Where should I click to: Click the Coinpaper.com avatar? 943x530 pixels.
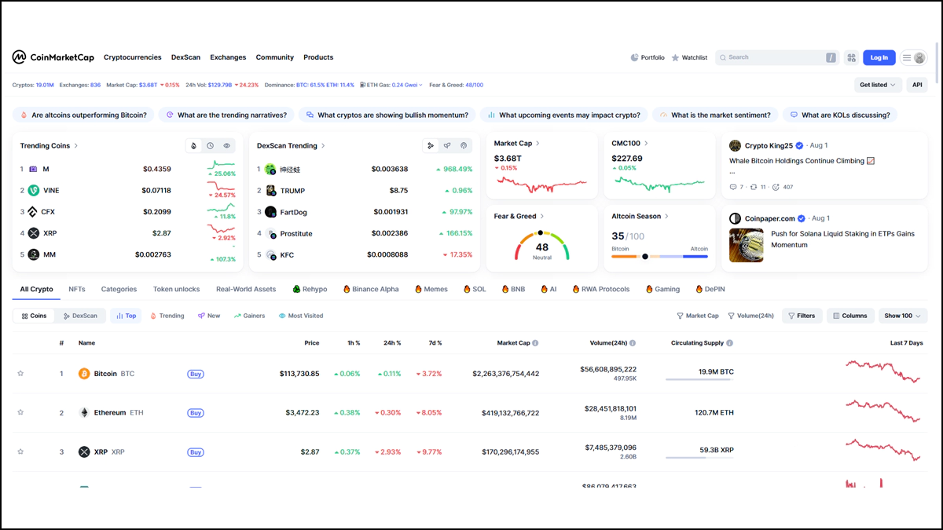(x=735, y=218)
